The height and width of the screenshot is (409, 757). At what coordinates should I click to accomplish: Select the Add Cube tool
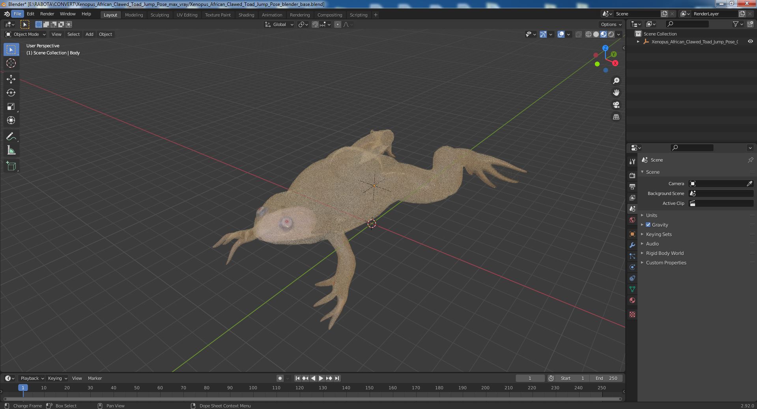pyautogui.click(x=11, y=166)
